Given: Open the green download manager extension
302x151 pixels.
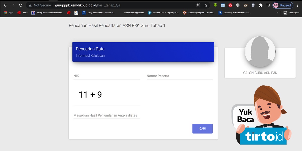Looking at the screenshot, I should click(x=215, y=5).
